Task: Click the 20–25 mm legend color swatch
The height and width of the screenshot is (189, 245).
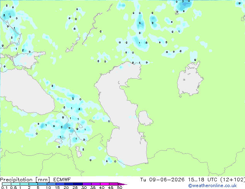Action: [x=69, y=184]
